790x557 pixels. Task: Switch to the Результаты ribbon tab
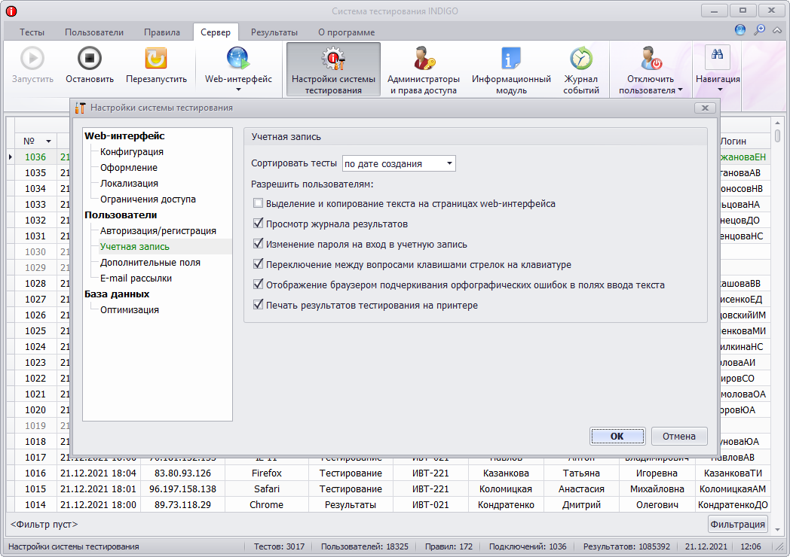click(274, 32)
